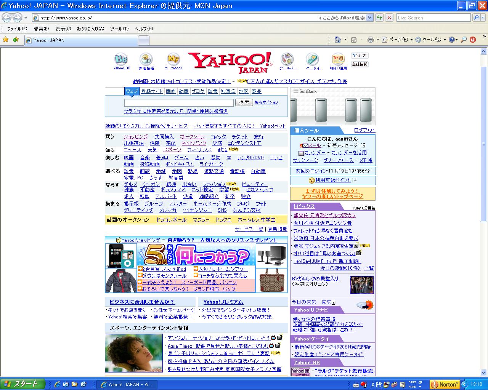The height and width of the screenshot is (390, 488).
Task: Click the woman's photo in entertainment section
Action: click(133, 353)
